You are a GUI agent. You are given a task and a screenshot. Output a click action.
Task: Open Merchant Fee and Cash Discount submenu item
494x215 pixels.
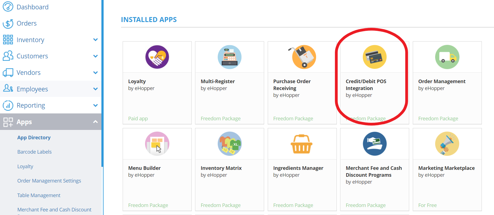(x=54, y=210)
